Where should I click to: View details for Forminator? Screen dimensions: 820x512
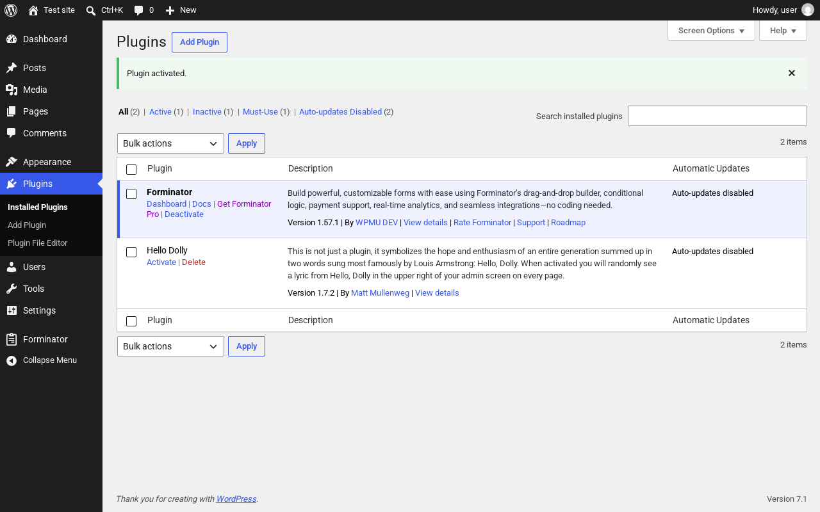[x=425, y=223]
